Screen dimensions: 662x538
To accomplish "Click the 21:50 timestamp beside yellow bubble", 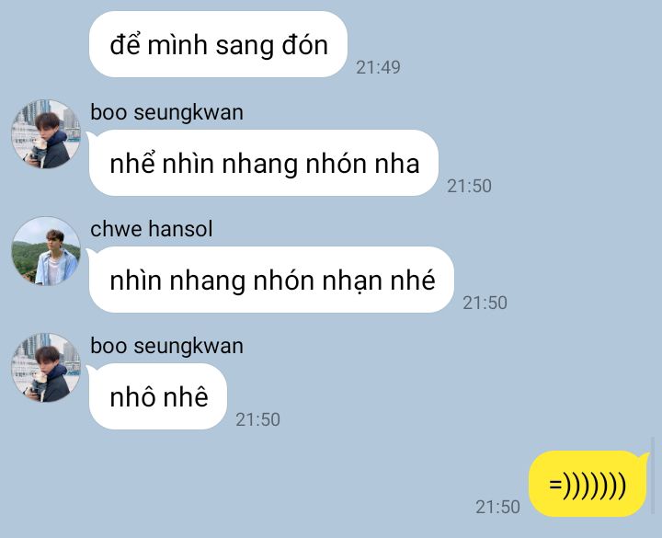I will 497,507.
